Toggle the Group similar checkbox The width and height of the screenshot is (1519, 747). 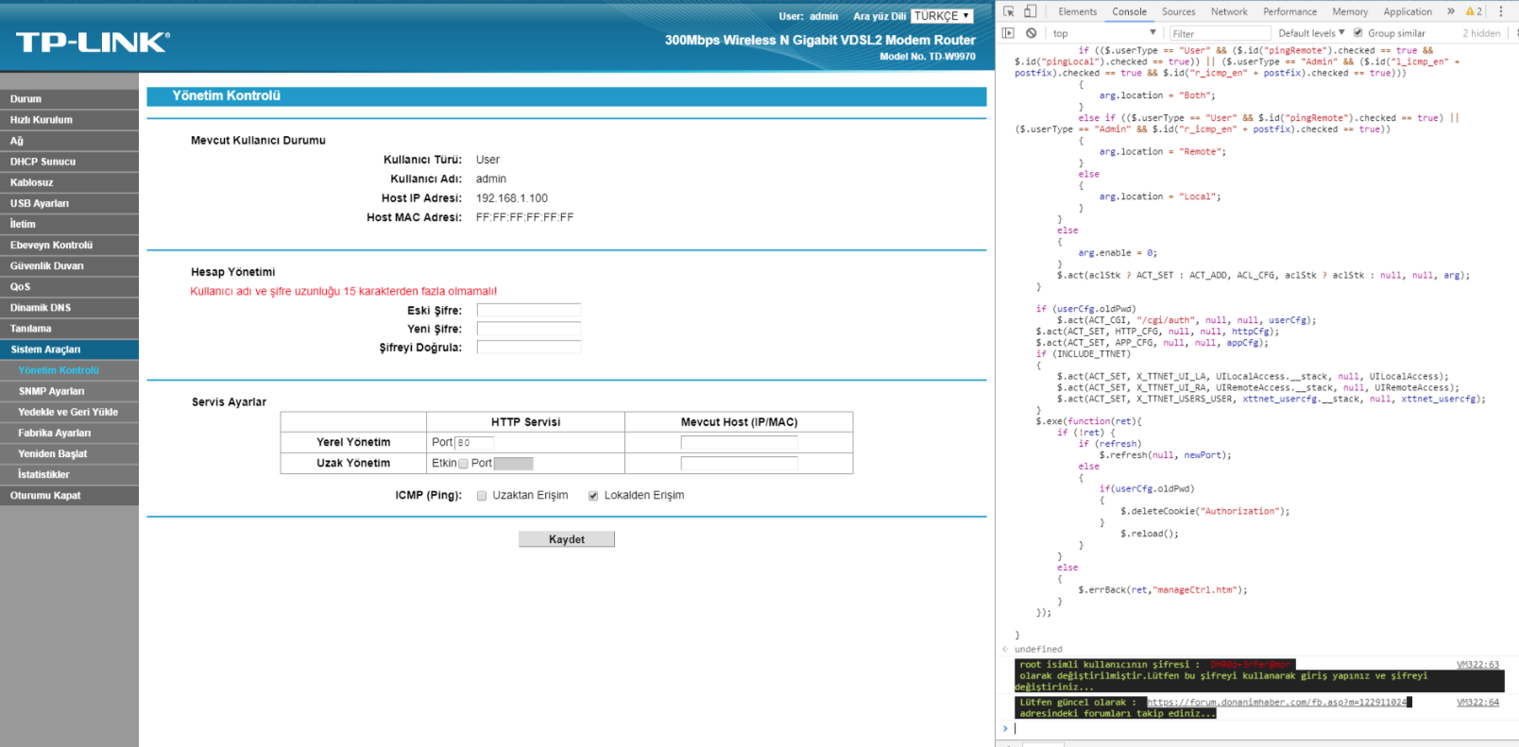click(1358, 33)
